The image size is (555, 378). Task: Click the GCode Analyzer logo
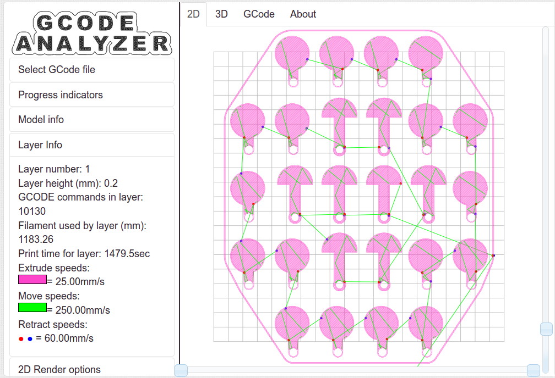(91, 33)
